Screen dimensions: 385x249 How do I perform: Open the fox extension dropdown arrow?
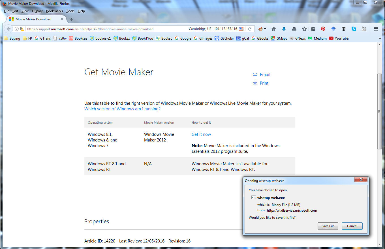tap(265, 29)
